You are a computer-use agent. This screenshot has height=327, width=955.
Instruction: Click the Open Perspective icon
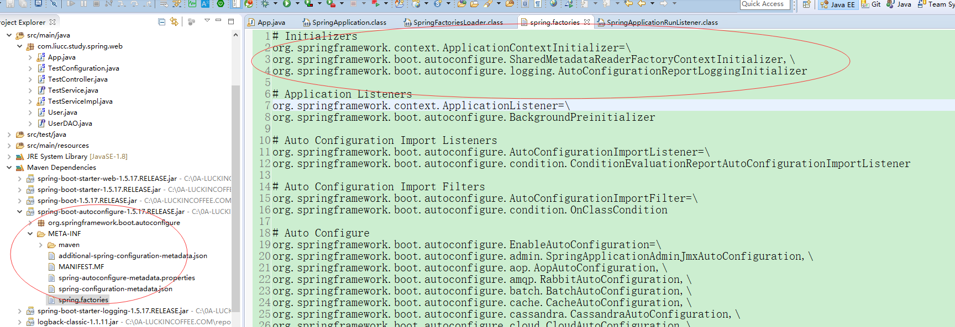point(806,4)
